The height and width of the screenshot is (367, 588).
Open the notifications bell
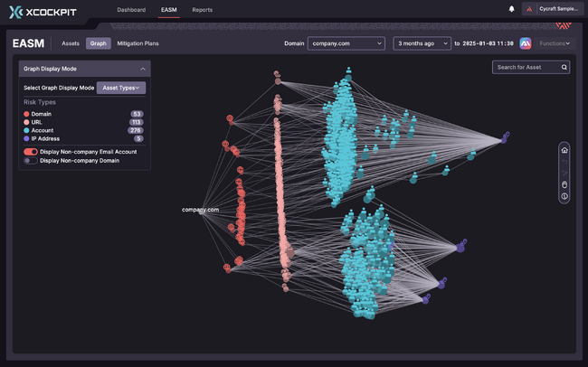click(511, 9)
